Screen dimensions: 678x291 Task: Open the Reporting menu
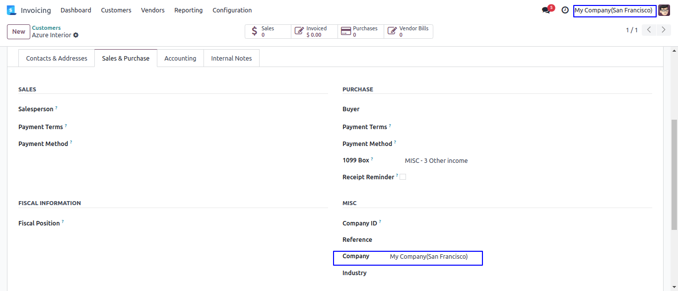[188, 10]
